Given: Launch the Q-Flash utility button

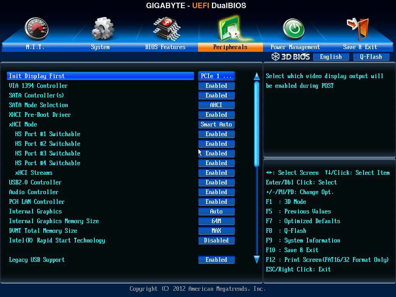Looking at the screenshot, I should (371, 57).
